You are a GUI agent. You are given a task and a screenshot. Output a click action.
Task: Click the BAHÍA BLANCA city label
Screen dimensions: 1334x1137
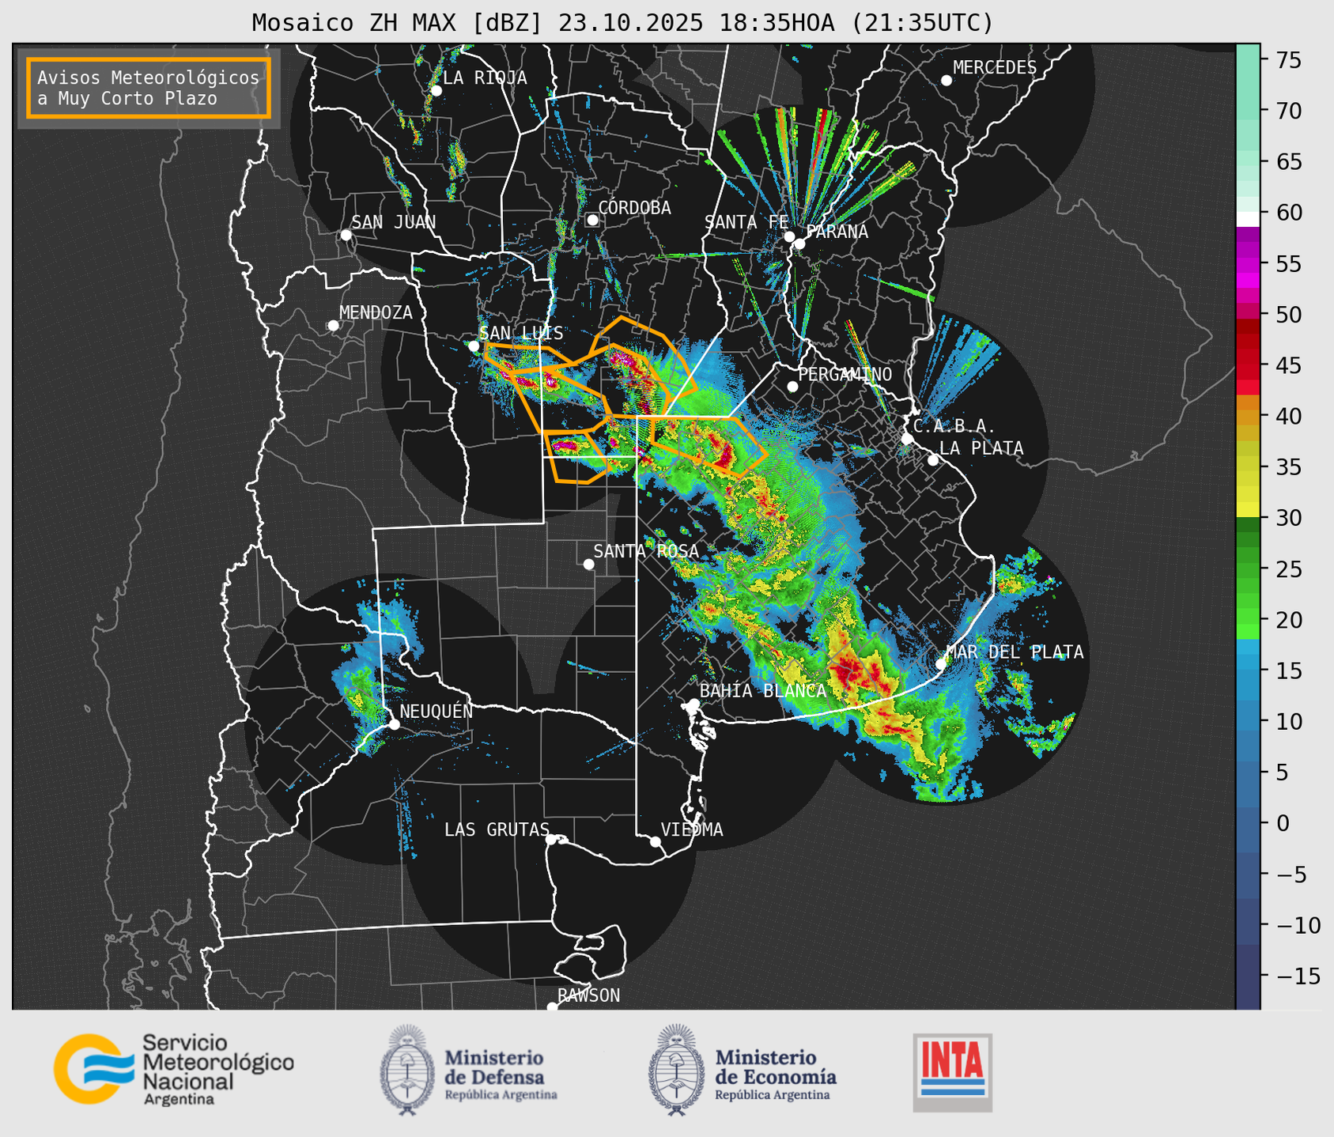(763, 691)
